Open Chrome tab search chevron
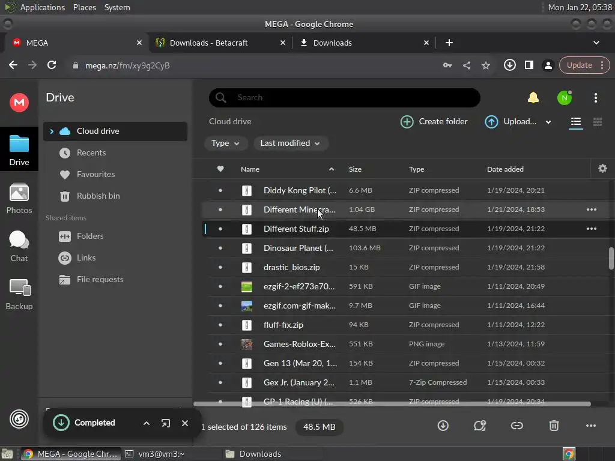The height and width of the screenshot is (461, 615). pyautogui.click(x=596, y=43)
